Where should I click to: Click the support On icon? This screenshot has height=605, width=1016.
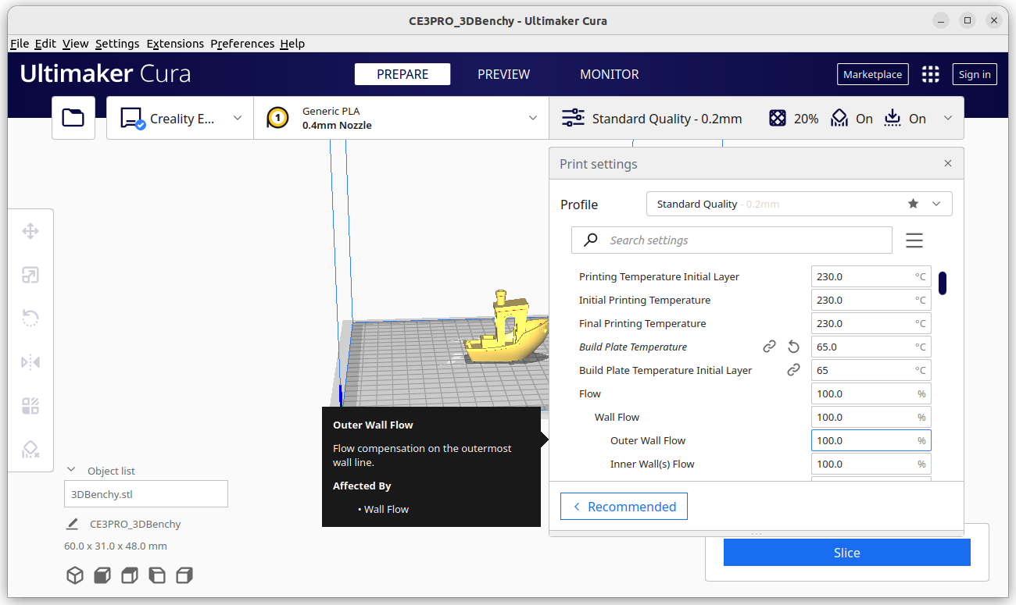pyautogui.click(x=839, y=118)
